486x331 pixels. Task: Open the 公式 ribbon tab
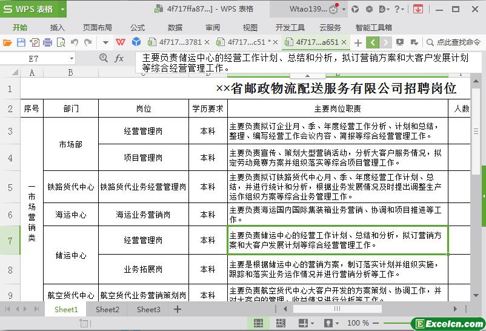tap(138, 27)
